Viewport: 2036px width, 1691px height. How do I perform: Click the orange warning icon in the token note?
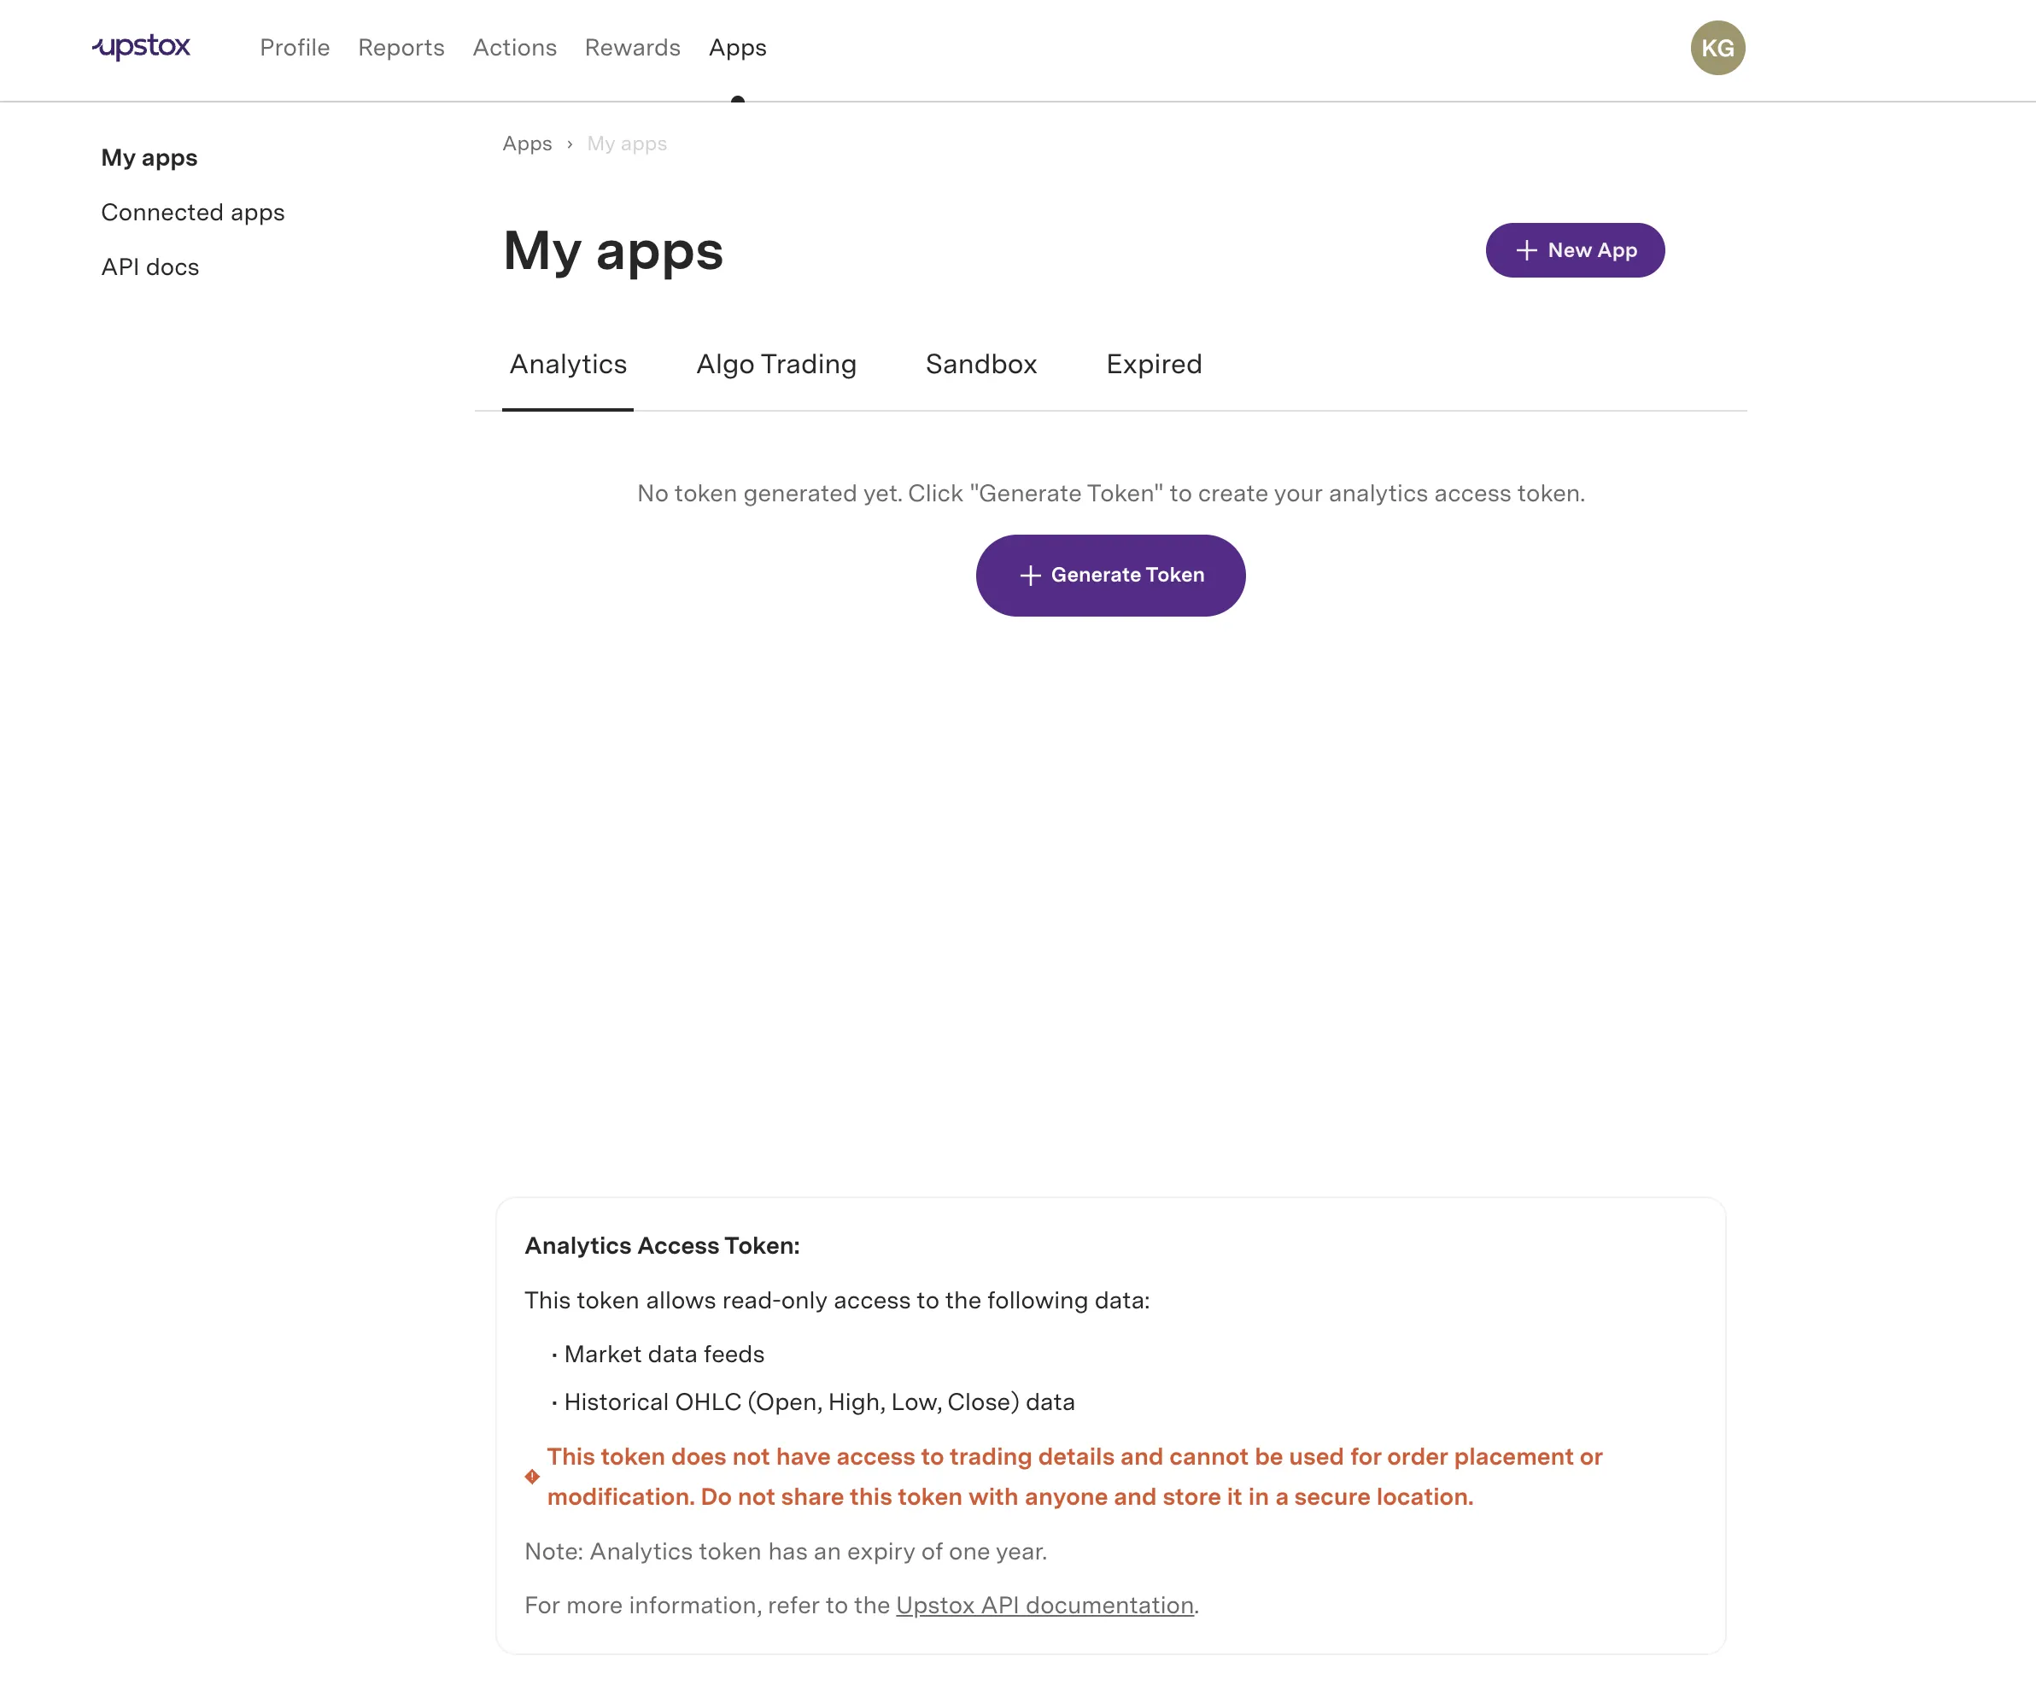point(531,1477)
